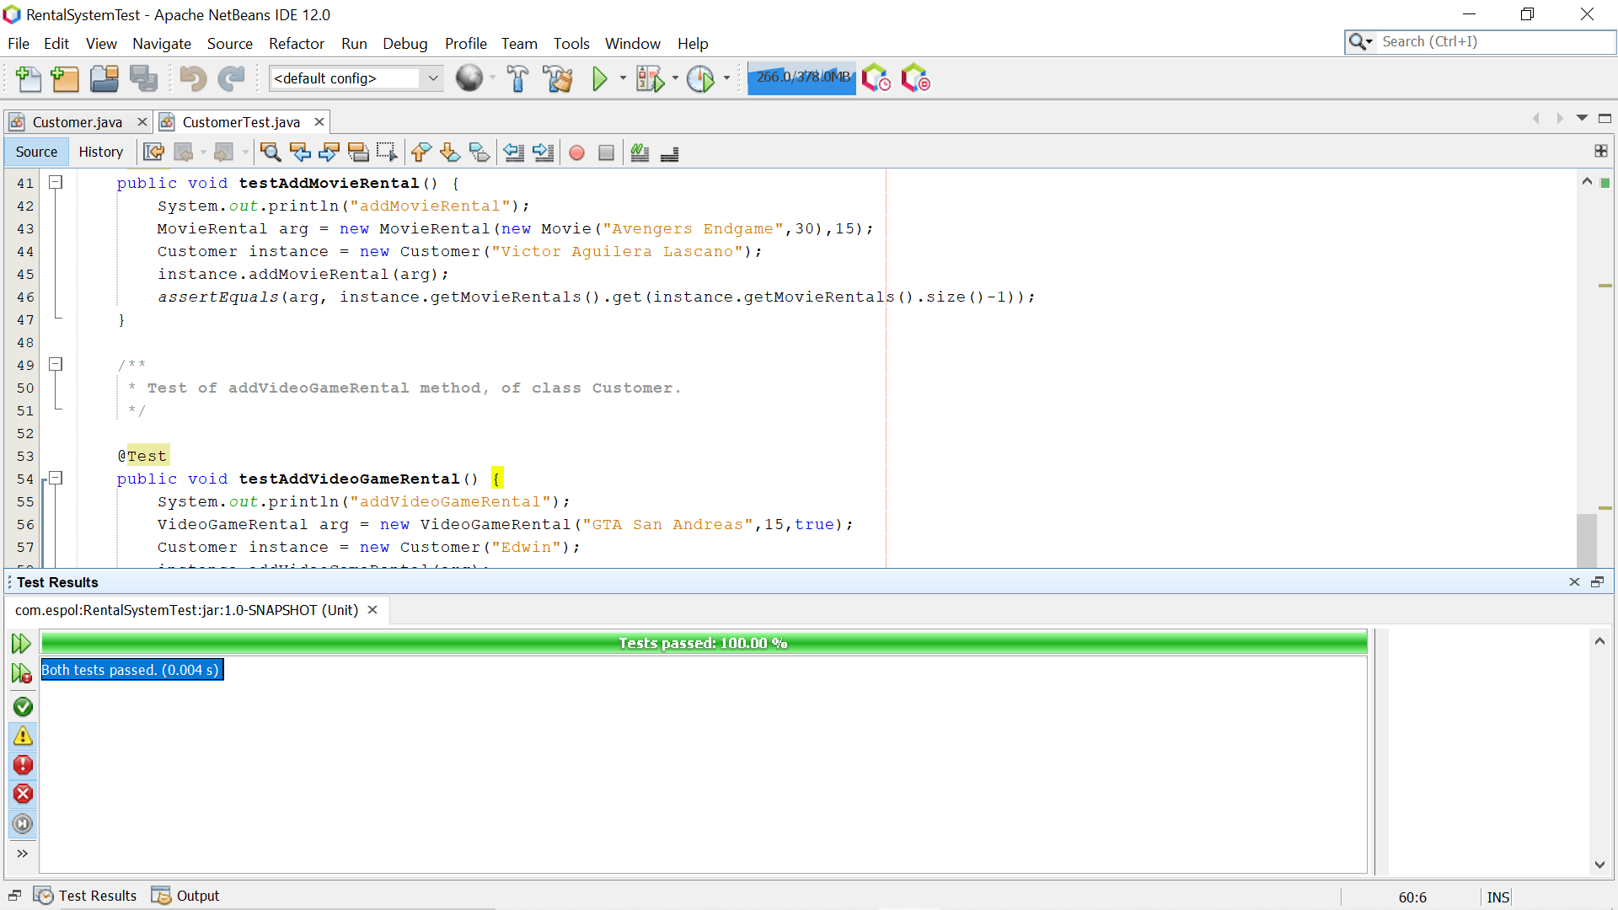Switch to the History view of CustomerTest.java
The width and height of the screenshot is (1618, 910).
coord(100,152)
